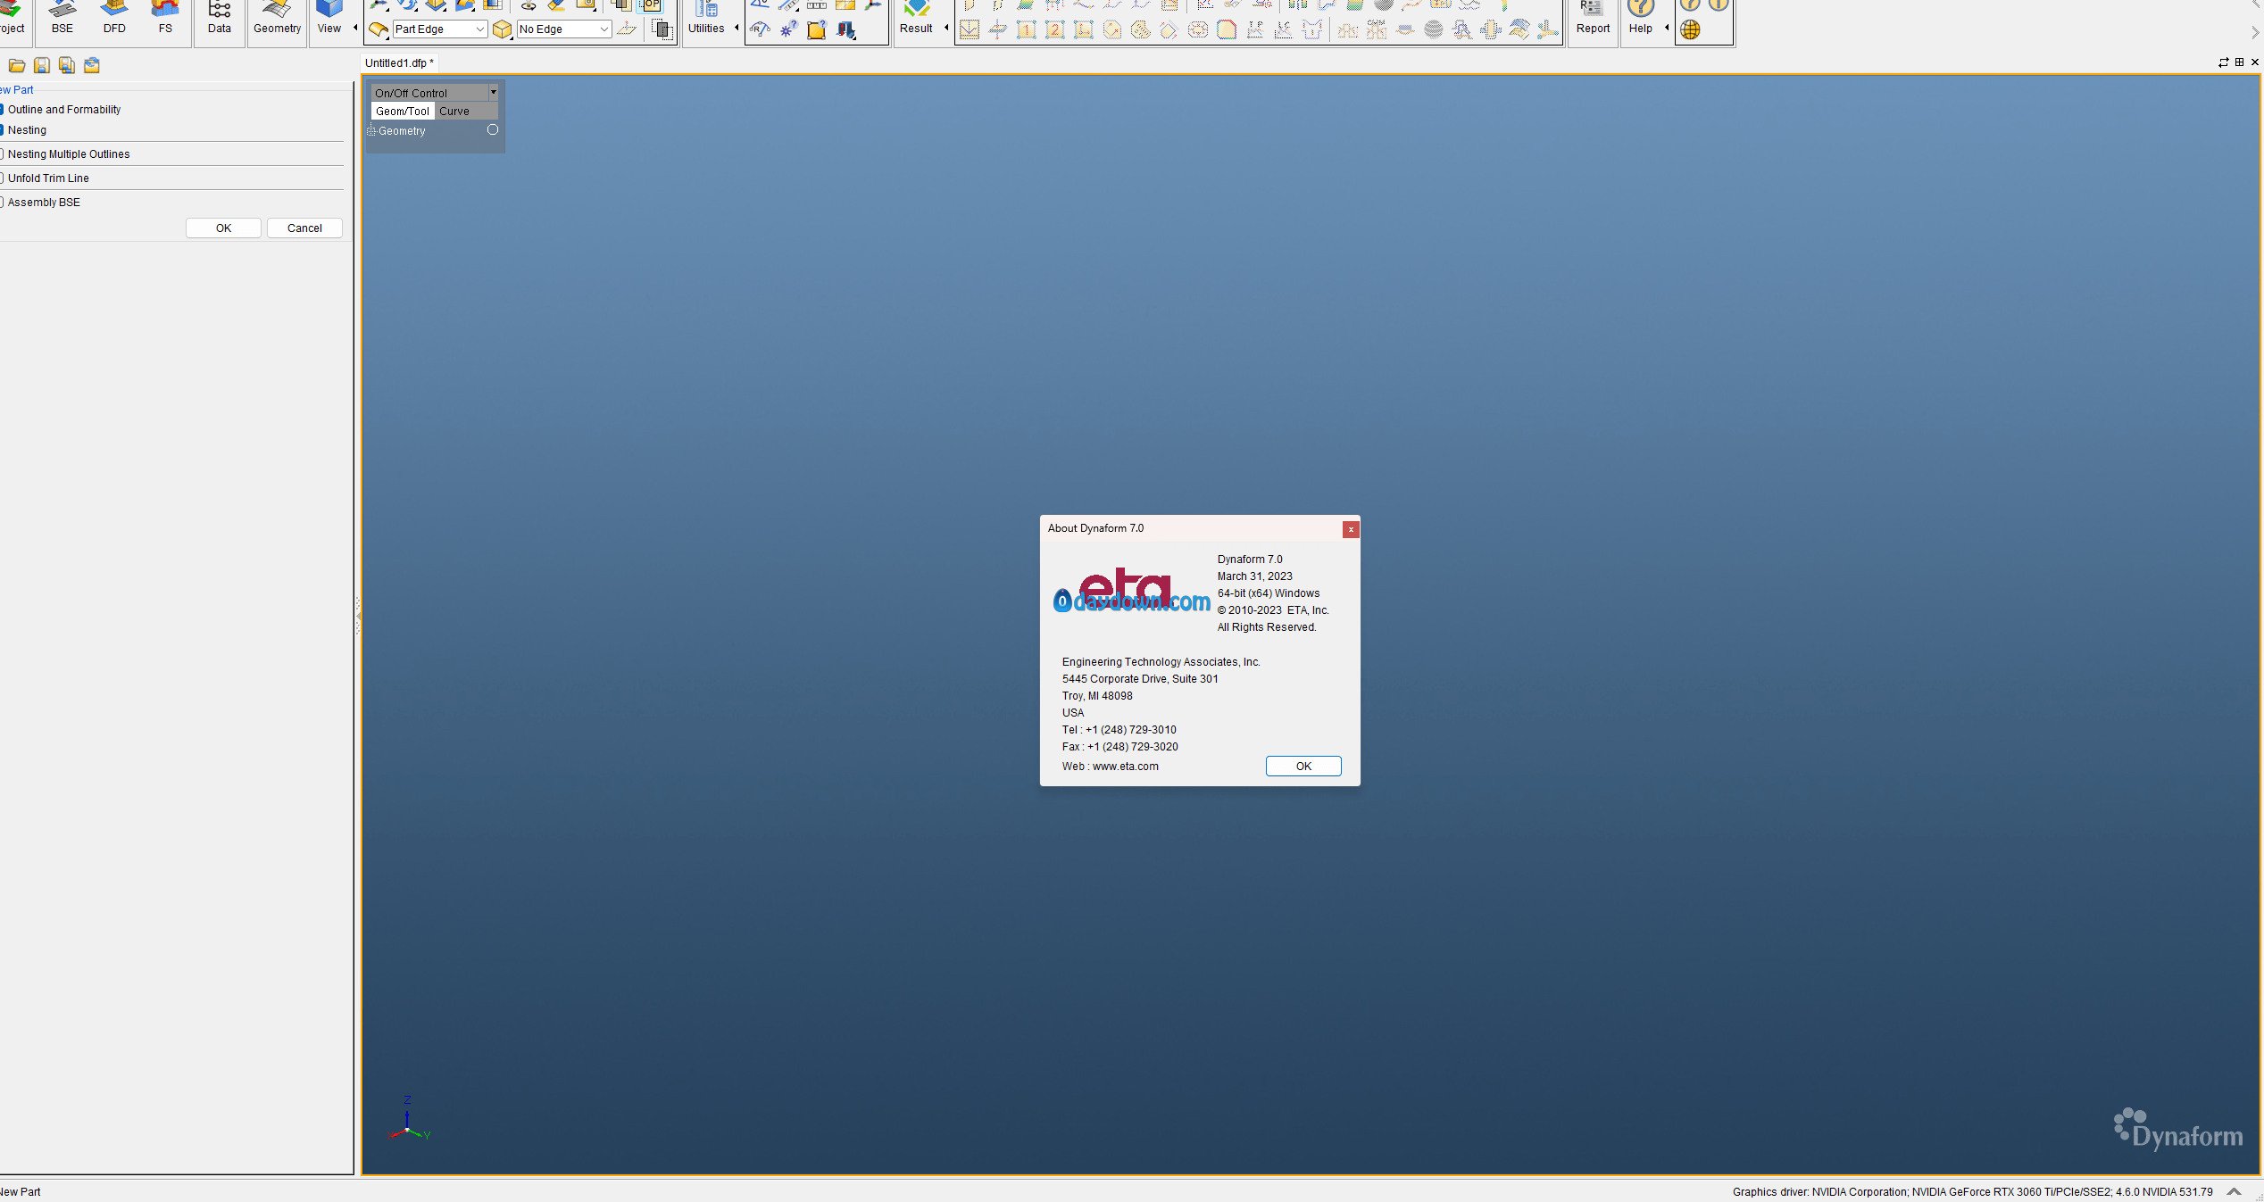The image size is (2264, 1202).
Task: Click the package icon after save icons
Action: 92,65
